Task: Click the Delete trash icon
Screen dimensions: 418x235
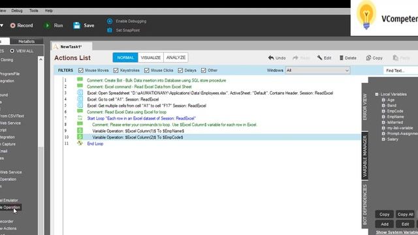Action: coord(341,57)
